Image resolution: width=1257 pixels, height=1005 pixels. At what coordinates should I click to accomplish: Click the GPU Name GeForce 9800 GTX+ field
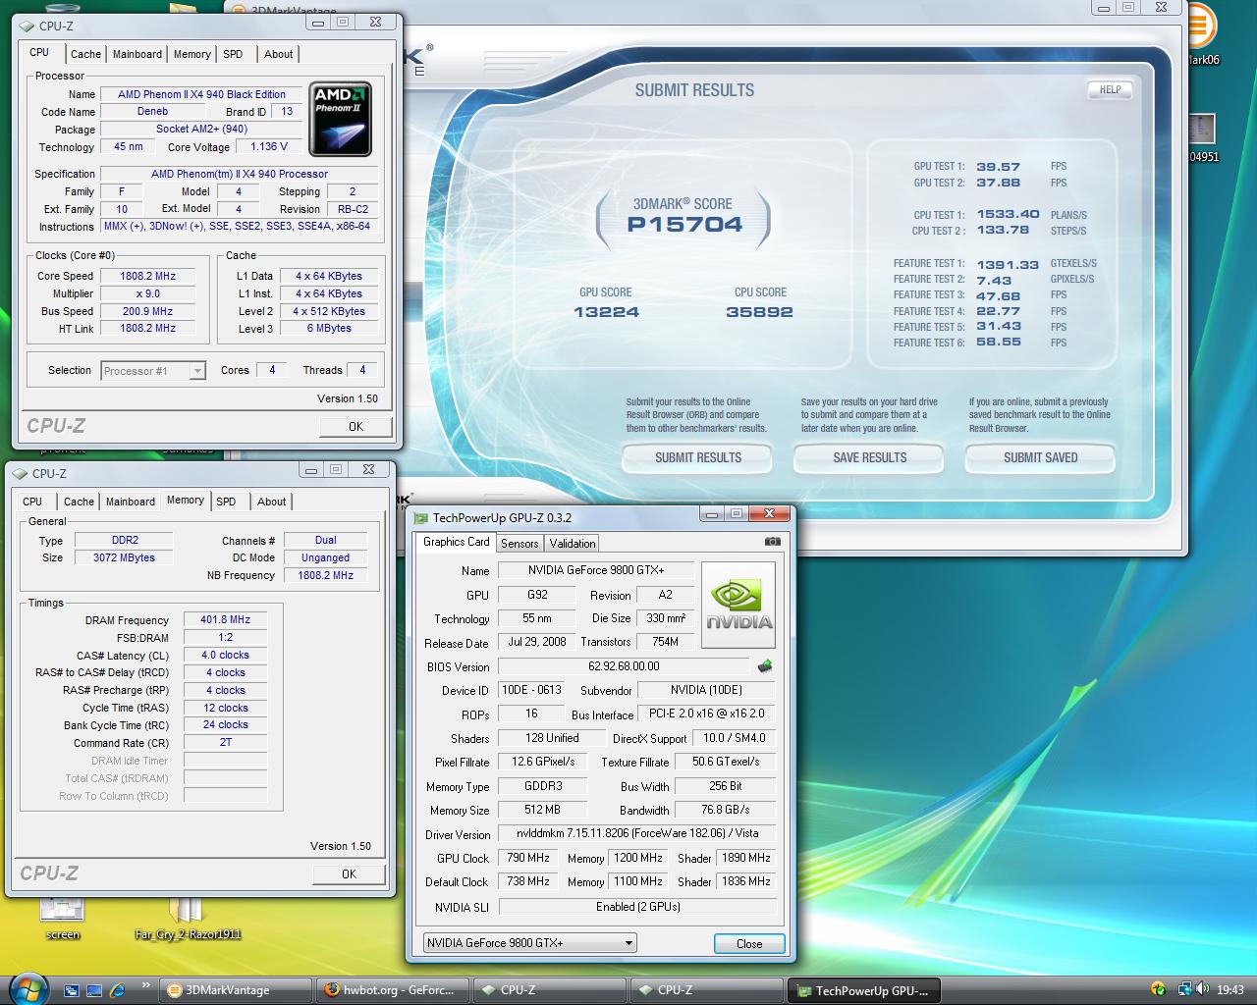click(596, 570)
